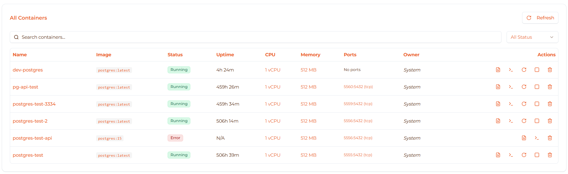Click the Name column header
568x174 pixels.
(20, 55)
